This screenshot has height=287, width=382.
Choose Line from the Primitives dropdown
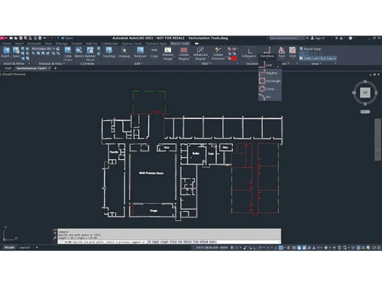click(270, 65)
